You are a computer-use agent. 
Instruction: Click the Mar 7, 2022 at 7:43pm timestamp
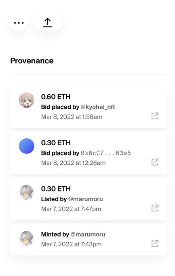point(71,244)
